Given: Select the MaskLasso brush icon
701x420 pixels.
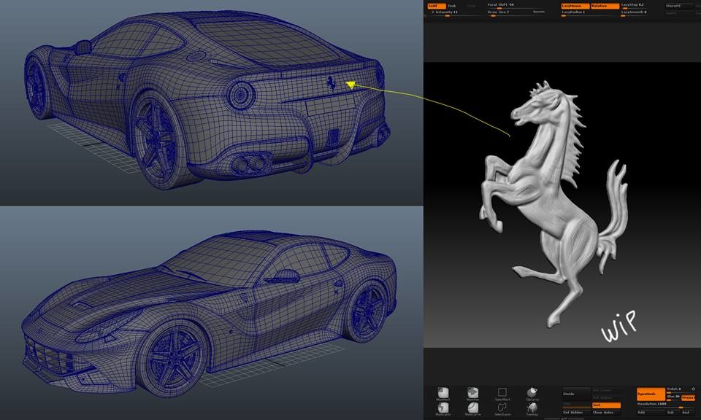Looking at the screenshot, I should (443, 408).
